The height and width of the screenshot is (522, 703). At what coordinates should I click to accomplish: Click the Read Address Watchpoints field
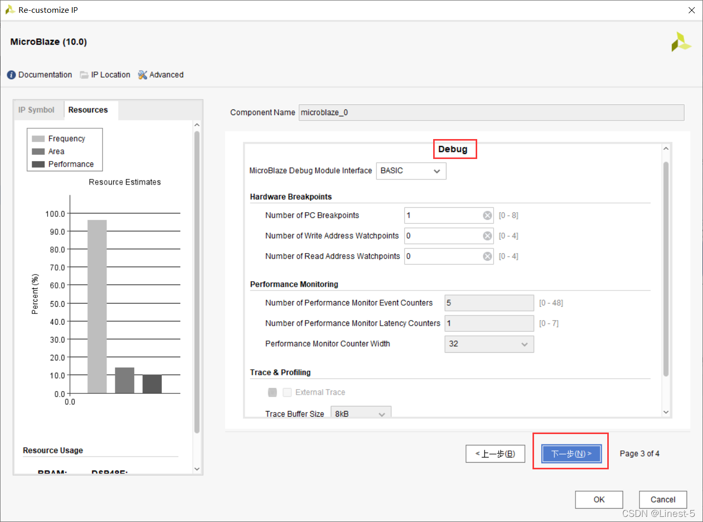click(449, 257)
